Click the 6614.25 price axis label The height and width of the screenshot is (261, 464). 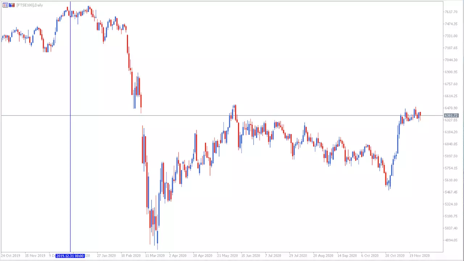pos(451,96)
